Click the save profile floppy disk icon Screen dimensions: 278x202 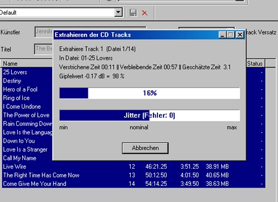[133, 13]
